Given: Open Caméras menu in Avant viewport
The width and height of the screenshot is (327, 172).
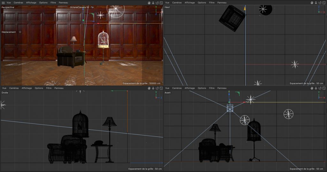Looking at the screenshot, I should 177,88.
